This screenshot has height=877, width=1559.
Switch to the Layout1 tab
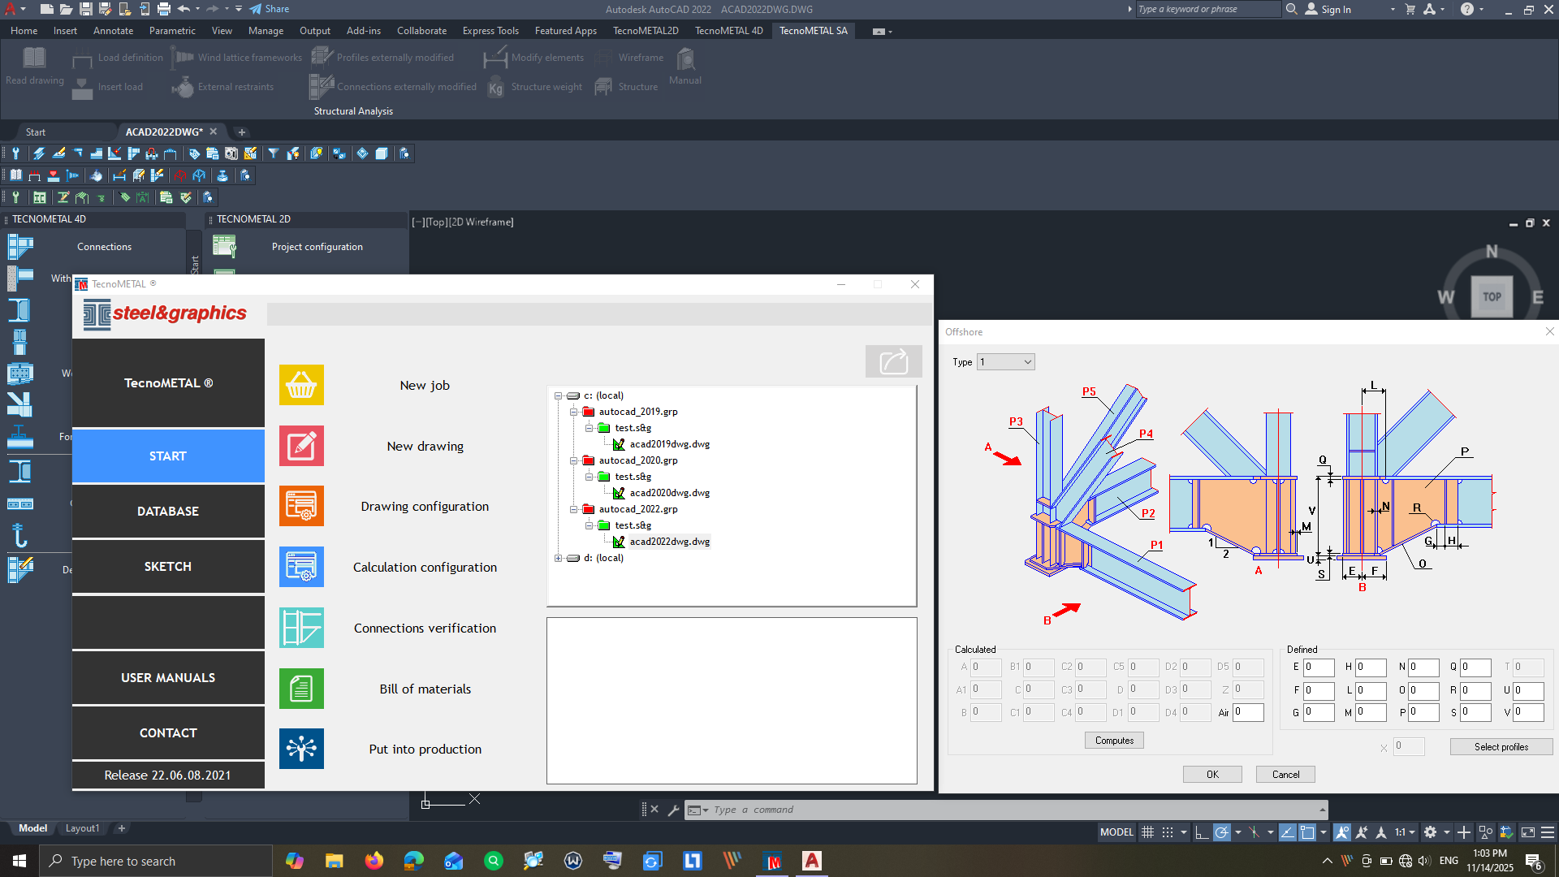click(x=82, y=827)
